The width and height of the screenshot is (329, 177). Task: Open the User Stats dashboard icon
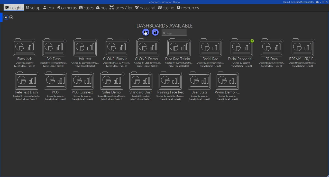[x=199, y=81]
